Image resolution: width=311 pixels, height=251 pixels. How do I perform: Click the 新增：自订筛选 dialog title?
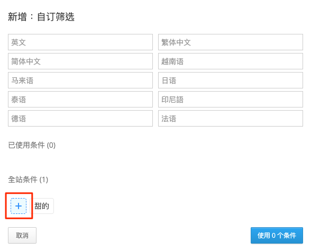pos(41,17)
